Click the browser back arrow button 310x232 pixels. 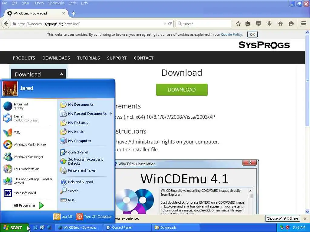(6, 24)
